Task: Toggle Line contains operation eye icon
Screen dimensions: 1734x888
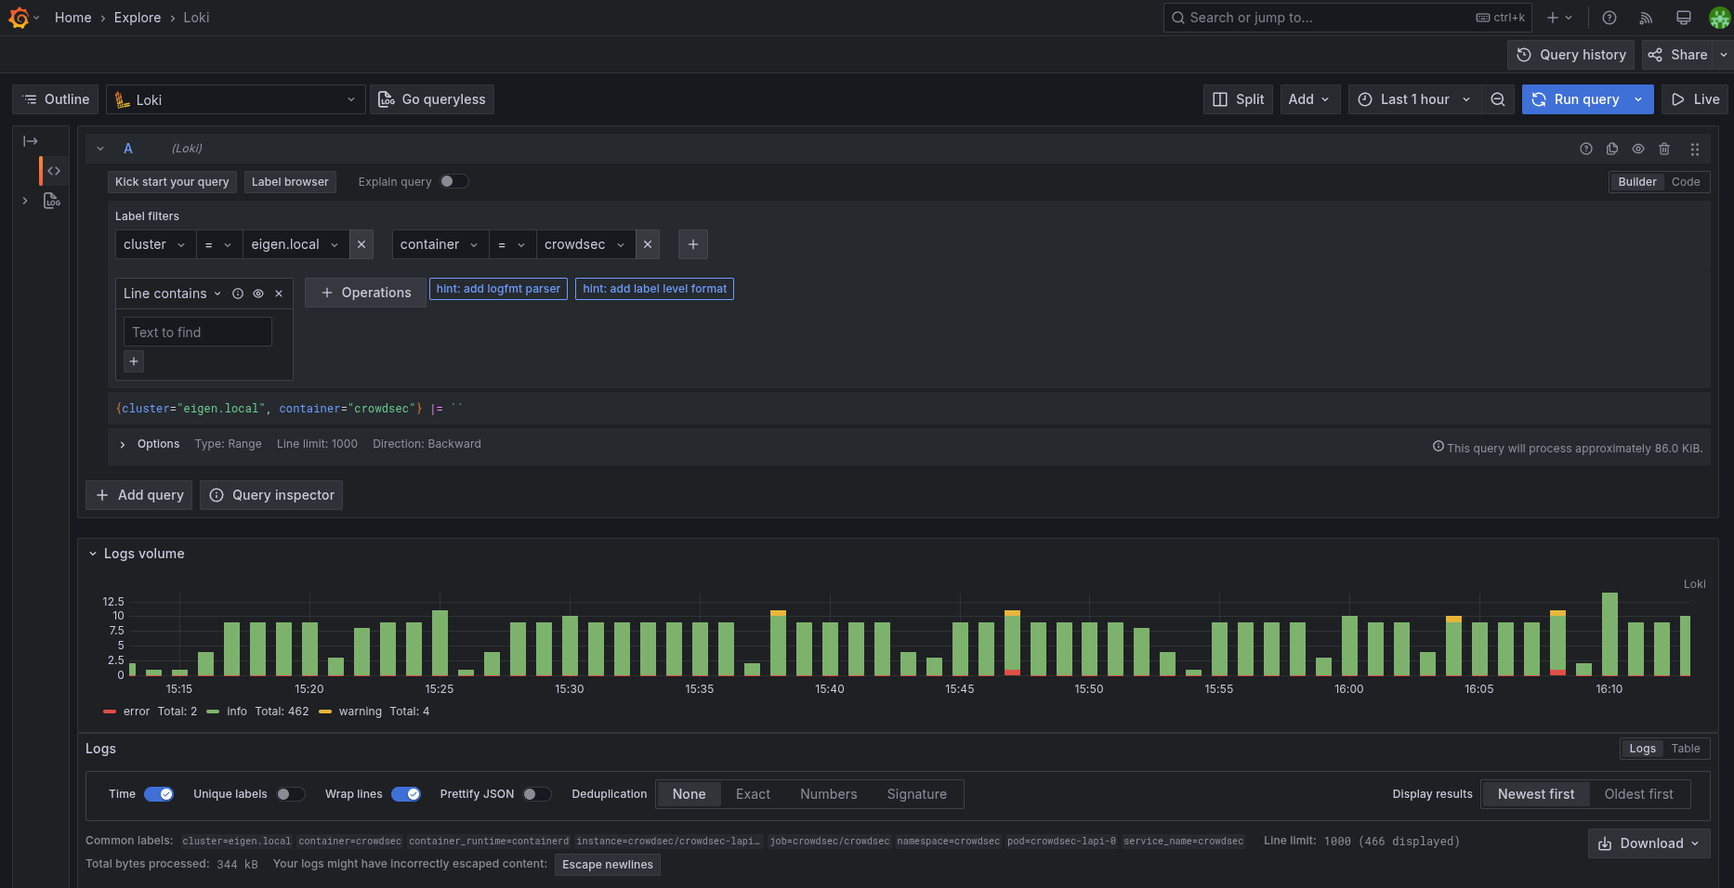Action: pyautogui.click(x=258, y=294)
